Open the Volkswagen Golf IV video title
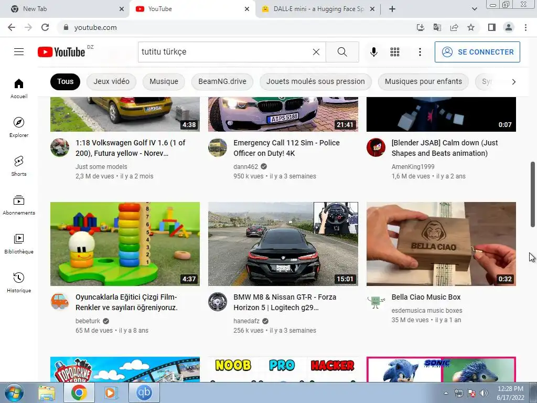The image size is (537, 403). pos(130,148)
